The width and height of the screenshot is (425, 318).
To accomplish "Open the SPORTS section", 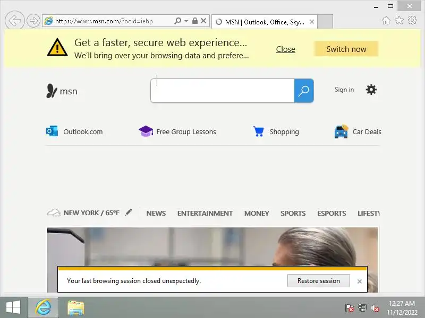I will pyautogui.click(x=293, y=214).
